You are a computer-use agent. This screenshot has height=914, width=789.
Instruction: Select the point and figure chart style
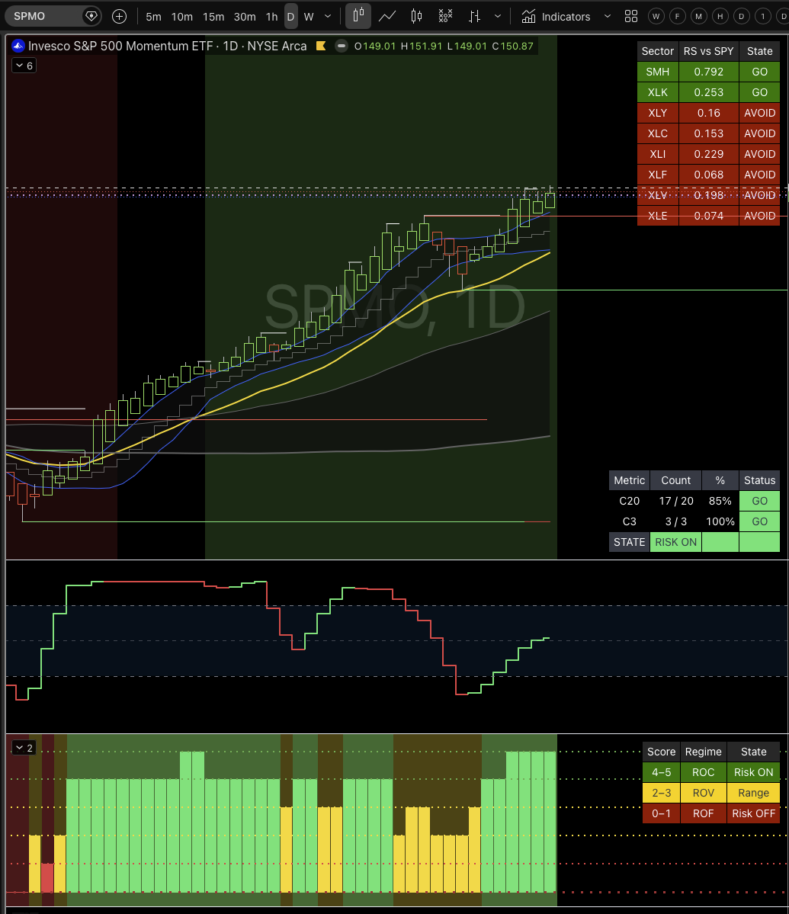[x=445, y=16]
